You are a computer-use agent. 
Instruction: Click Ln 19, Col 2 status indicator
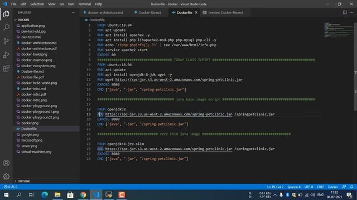pyautogui.click(x=275, y=187)
